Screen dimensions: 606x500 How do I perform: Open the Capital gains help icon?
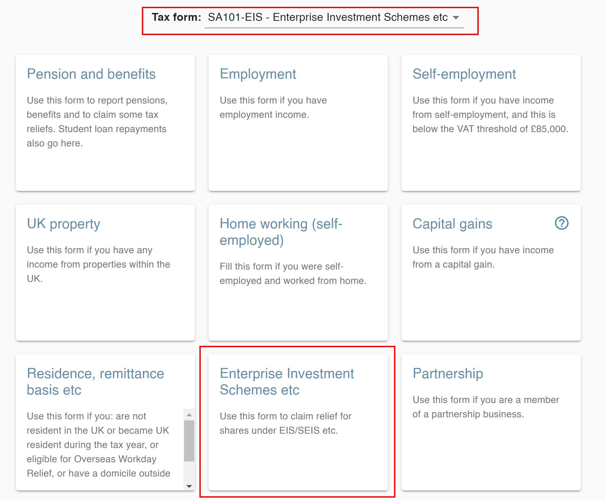click(x=561, y=223)
